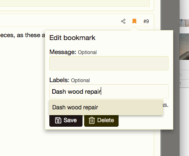This screenshot has width=189, height=156.
Task: Save the bookmark
Action: (x=66, y=120)
